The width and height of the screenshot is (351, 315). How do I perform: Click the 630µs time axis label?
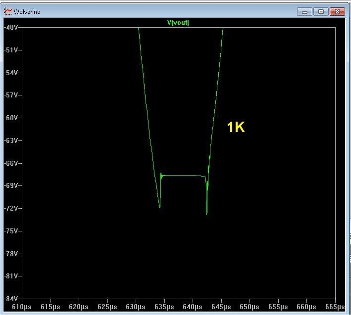coord(136,307)
